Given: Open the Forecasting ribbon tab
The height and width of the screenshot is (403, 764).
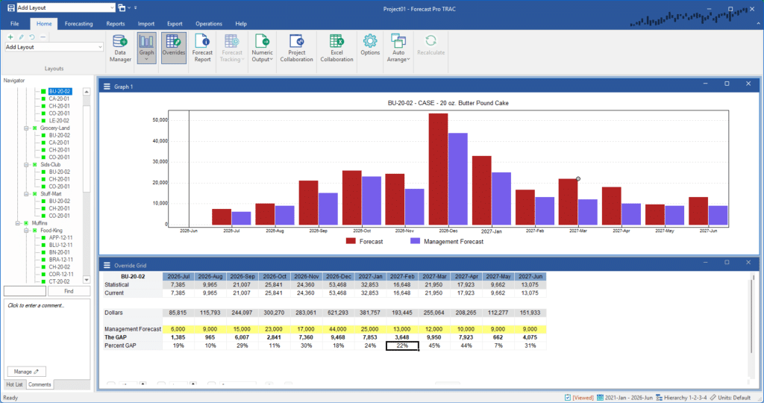Looking at the screenshot, I should pos(78,24).
